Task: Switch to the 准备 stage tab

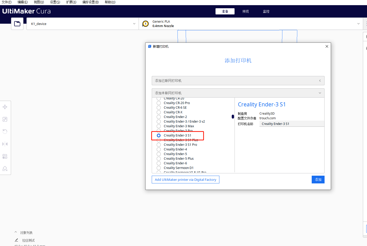Action: click(225, 11)
